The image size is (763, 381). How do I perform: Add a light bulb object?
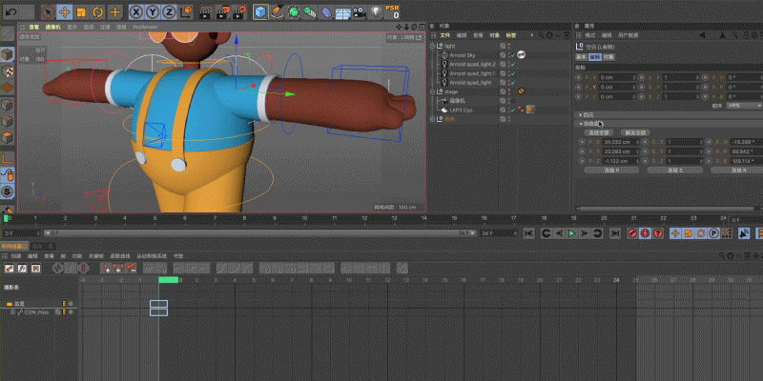click(x=376, y=11)
